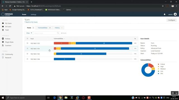The image size is (179, 100).
Task: Click Critical legend color dot
Action: (x=159, y=64)
